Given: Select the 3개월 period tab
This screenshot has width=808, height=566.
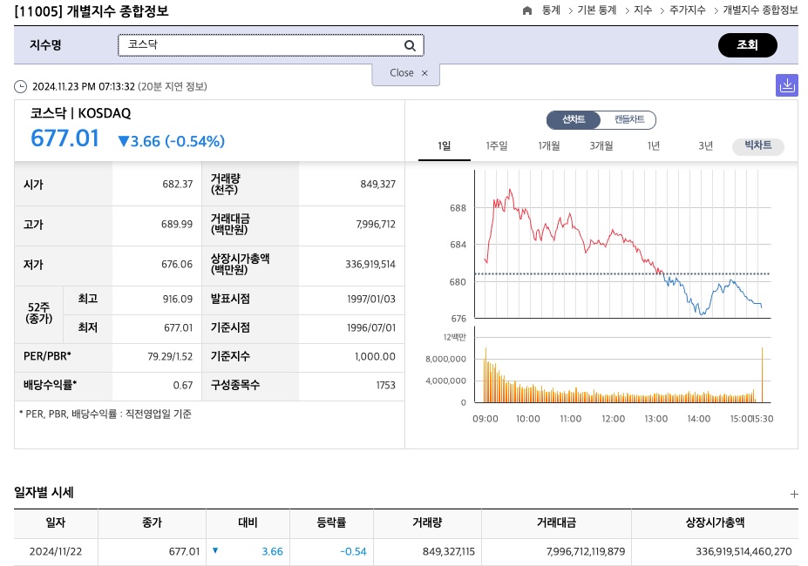Looking at the screenshot, I should pyautogui.click(x=601, y=145).
